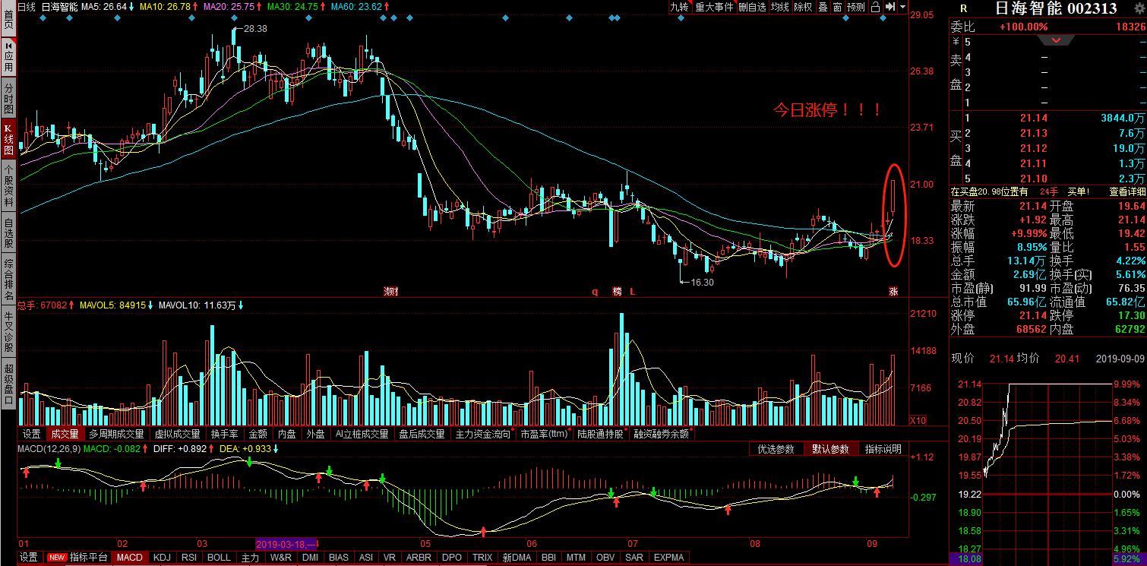Open 指标说明 indicator description

[x=883, y=449]
